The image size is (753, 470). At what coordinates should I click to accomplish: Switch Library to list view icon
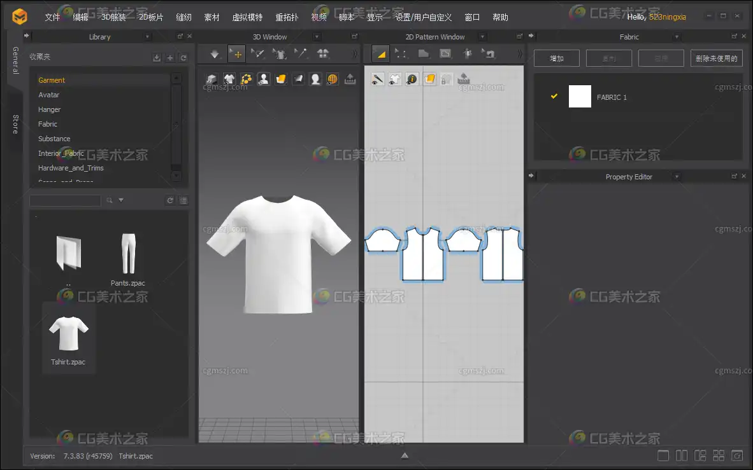pos(183,200)
